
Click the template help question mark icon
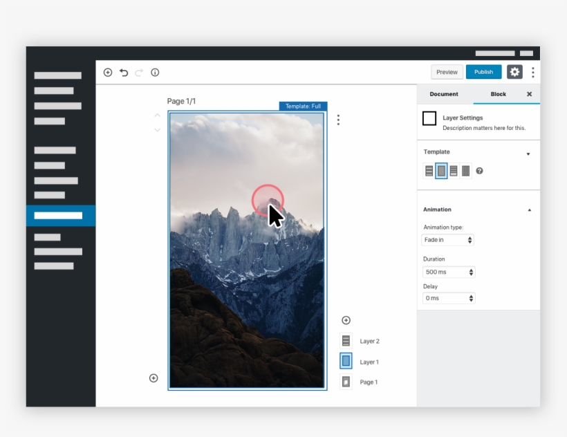[479, 171]
